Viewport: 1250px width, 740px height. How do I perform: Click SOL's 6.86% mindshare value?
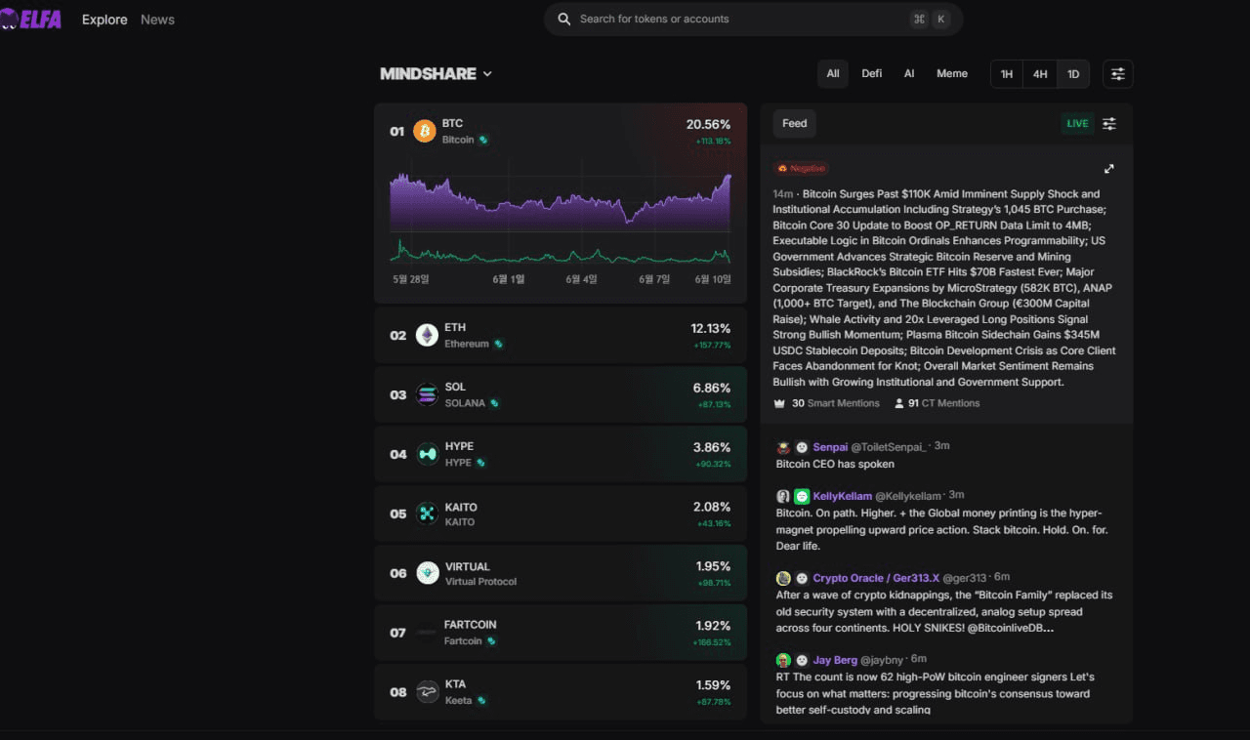point(712,388)
